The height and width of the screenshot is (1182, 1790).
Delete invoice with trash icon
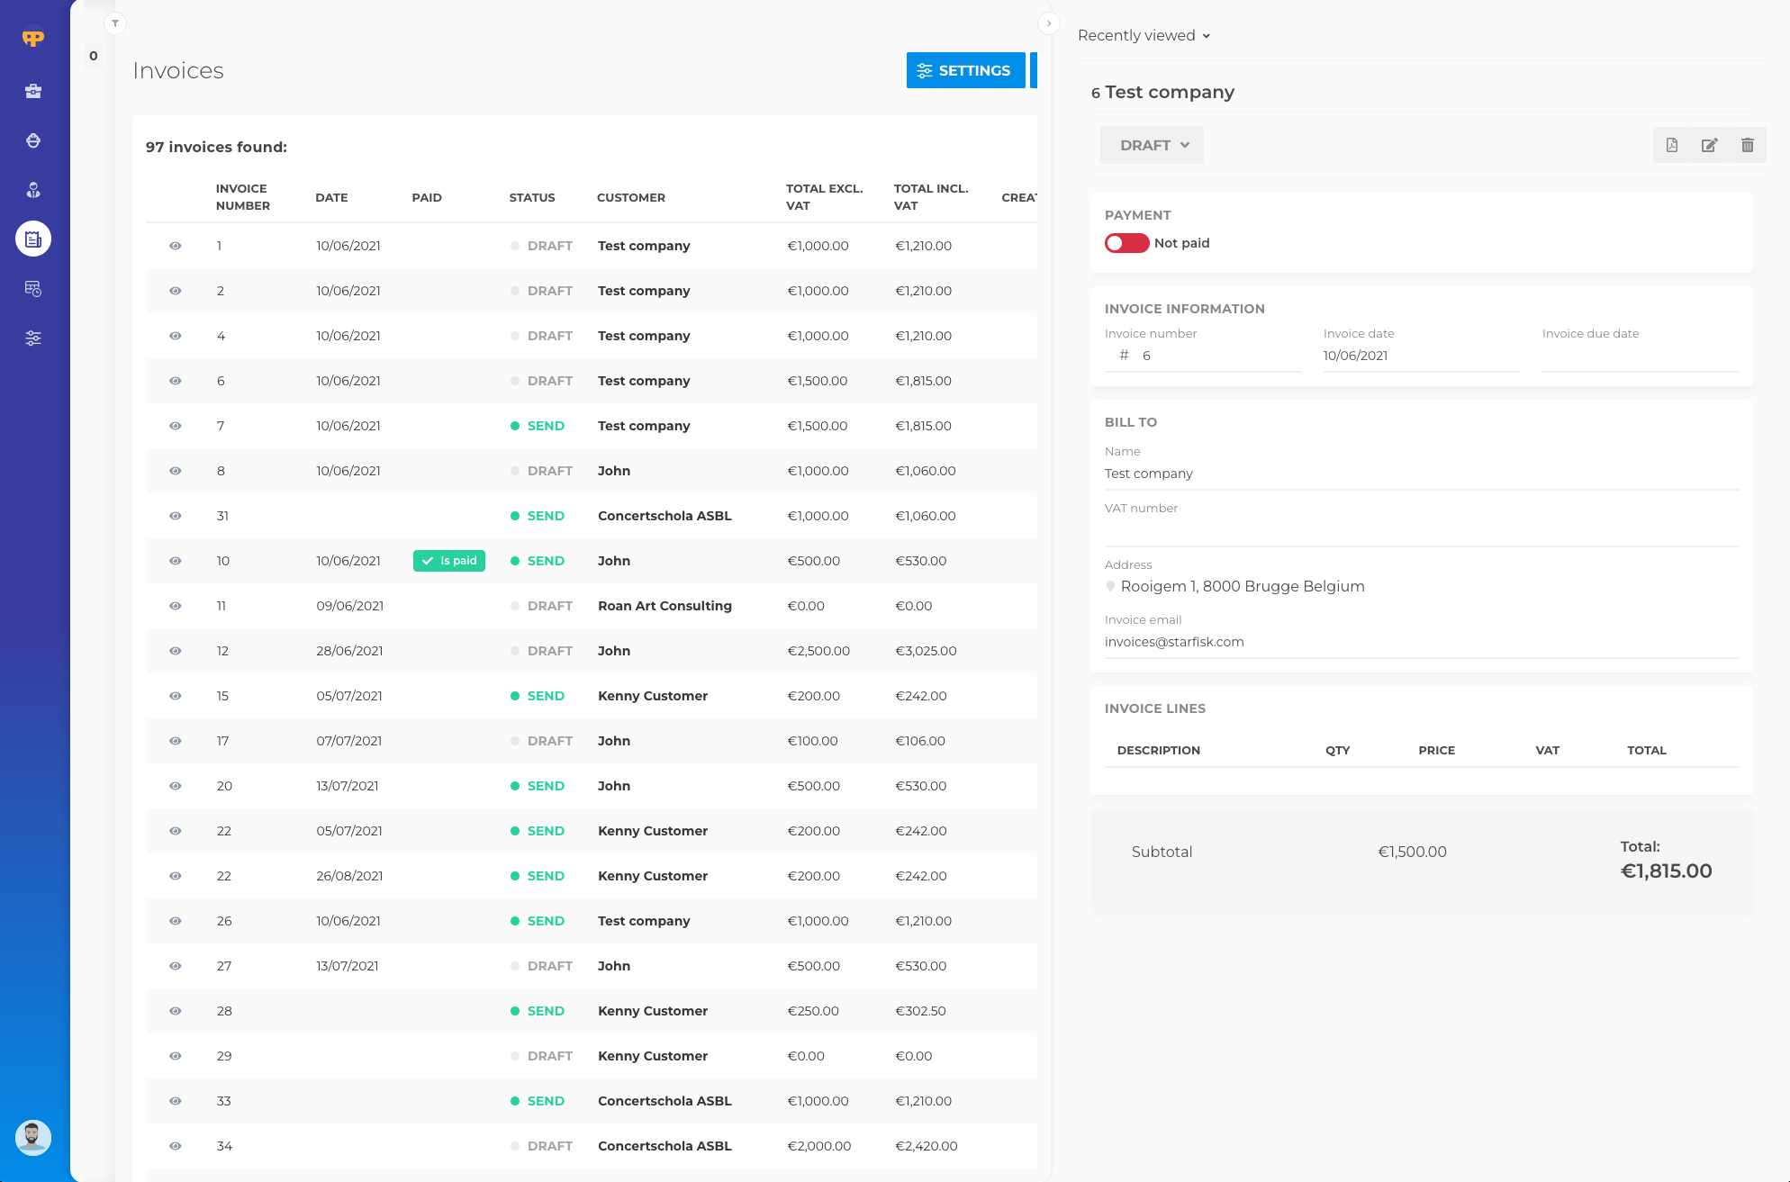pos(1747,145)
